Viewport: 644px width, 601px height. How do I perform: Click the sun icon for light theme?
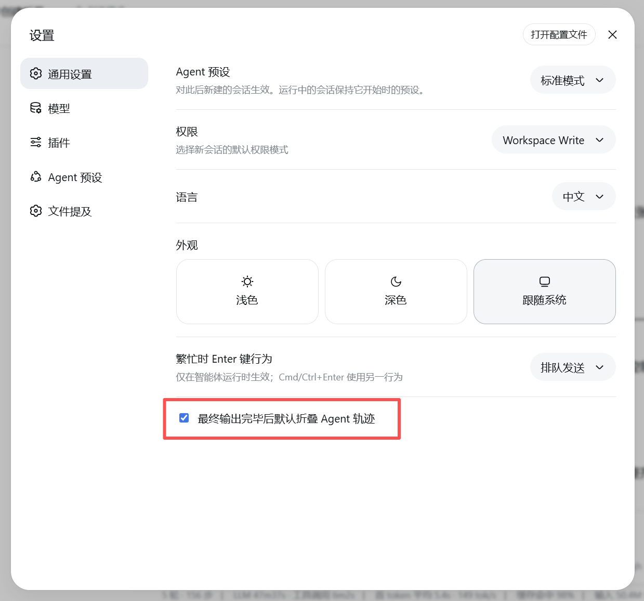[x=247, y=282]
